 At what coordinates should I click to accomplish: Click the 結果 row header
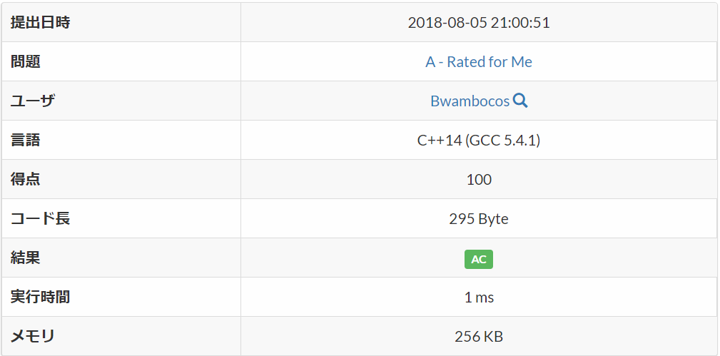(x=121, y=258)
